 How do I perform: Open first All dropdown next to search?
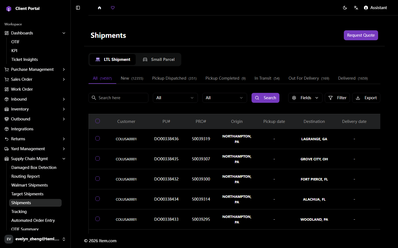tap(175, 98)
